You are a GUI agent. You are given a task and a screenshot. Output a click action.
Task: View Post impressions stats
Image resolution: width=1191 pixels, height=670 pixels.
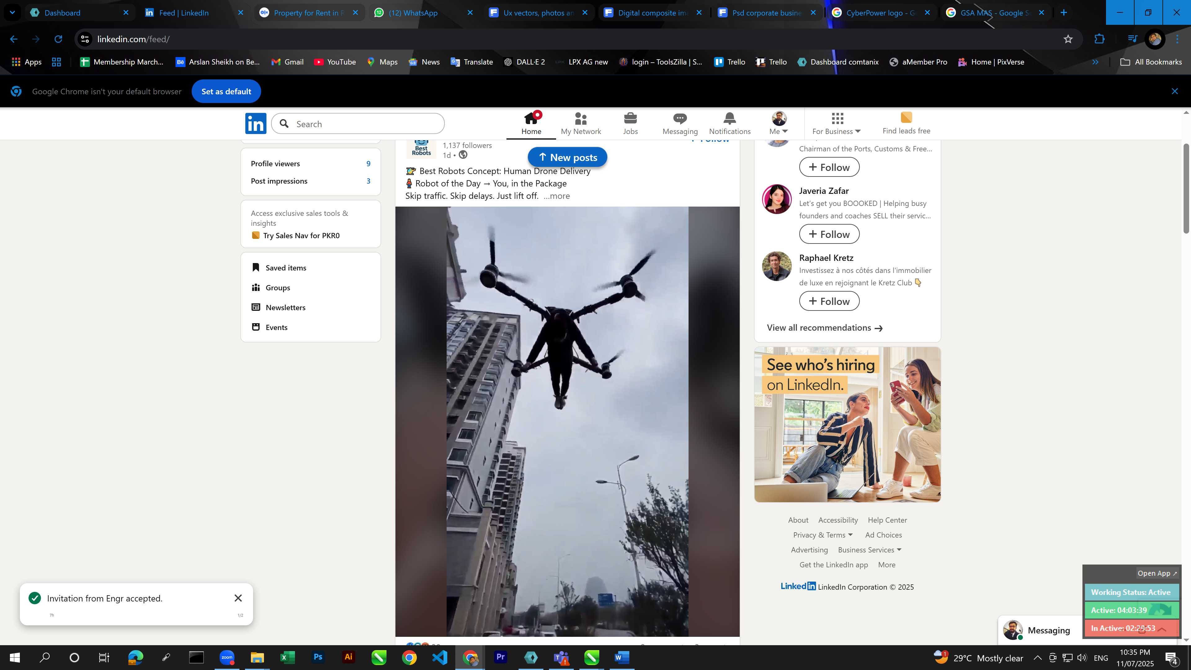[x=310, y=181]
